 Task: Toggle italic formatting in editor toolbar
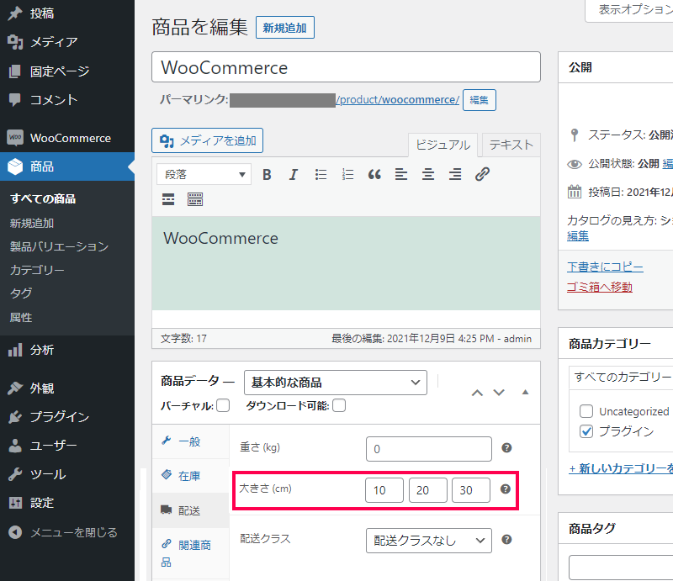click(x=293, y=175)
